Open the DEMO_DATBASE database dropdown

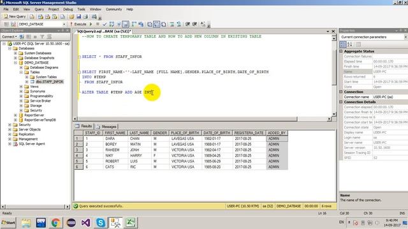click(64, 24)
